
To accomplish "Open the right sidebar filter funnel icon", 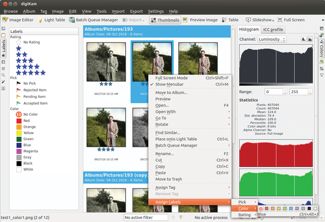I will [x=321, y=75].
